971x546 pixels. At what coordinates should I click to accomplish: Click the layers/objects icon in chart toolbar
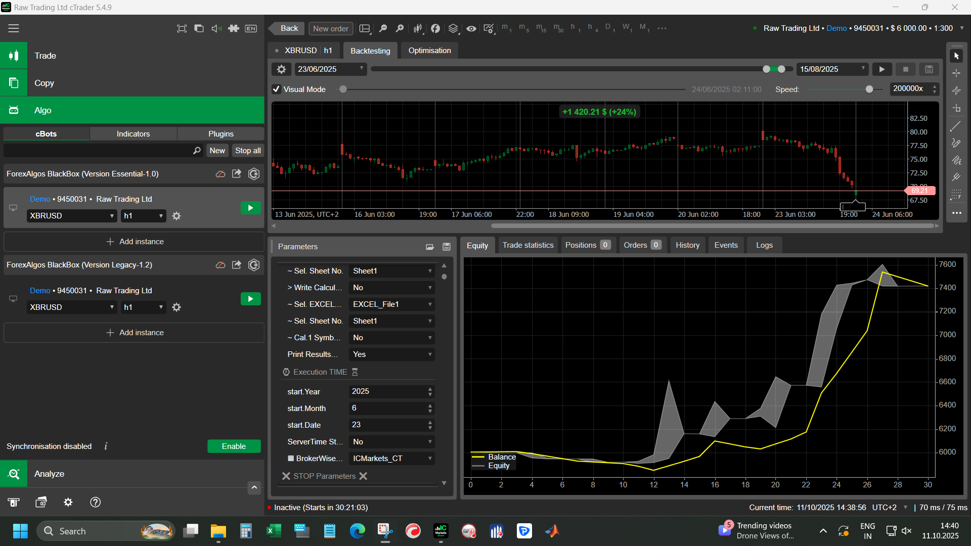[x=453, y=29]
